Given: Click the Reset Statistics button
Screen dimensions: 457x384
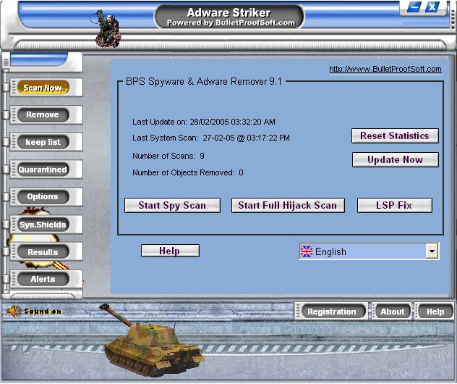Looking at the screenshot, I should 395,135.
